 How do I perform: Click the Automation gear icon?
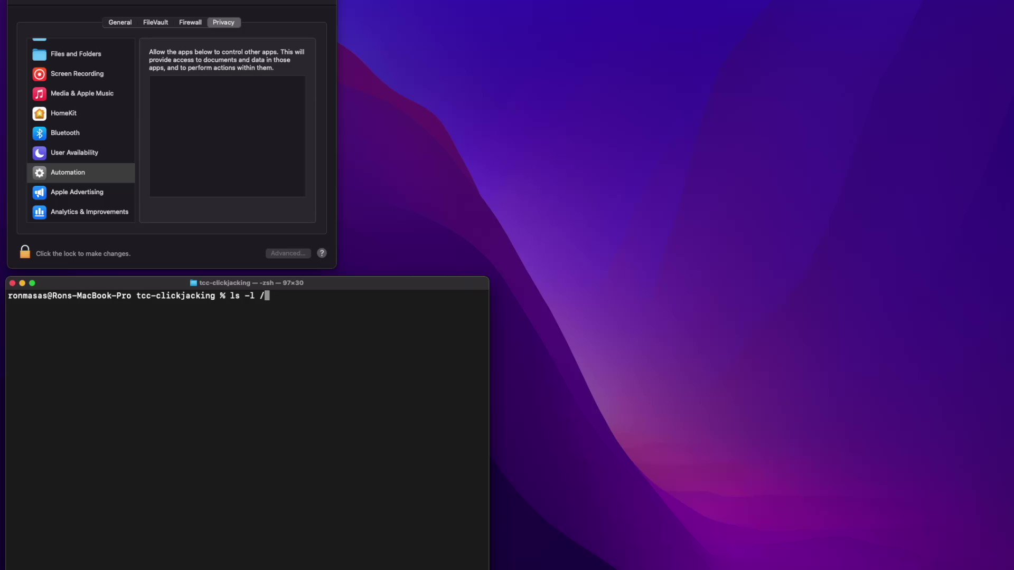(x=40, y=173)
